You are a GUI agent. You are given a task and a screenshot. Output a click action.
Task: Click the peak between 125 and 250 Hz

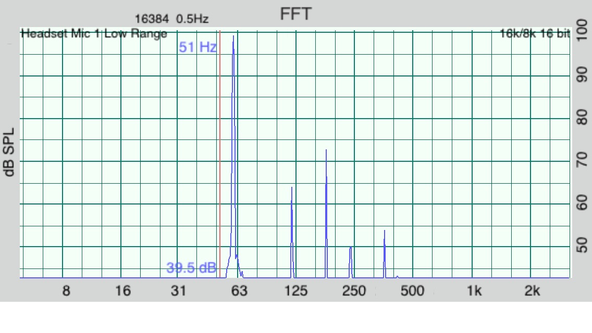[x=326, y=213]
